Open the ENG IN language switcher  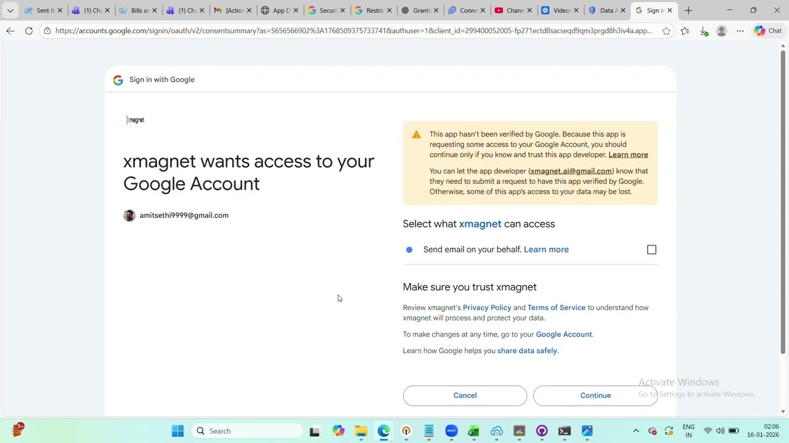pyautogui.click(x=689, y=431)
